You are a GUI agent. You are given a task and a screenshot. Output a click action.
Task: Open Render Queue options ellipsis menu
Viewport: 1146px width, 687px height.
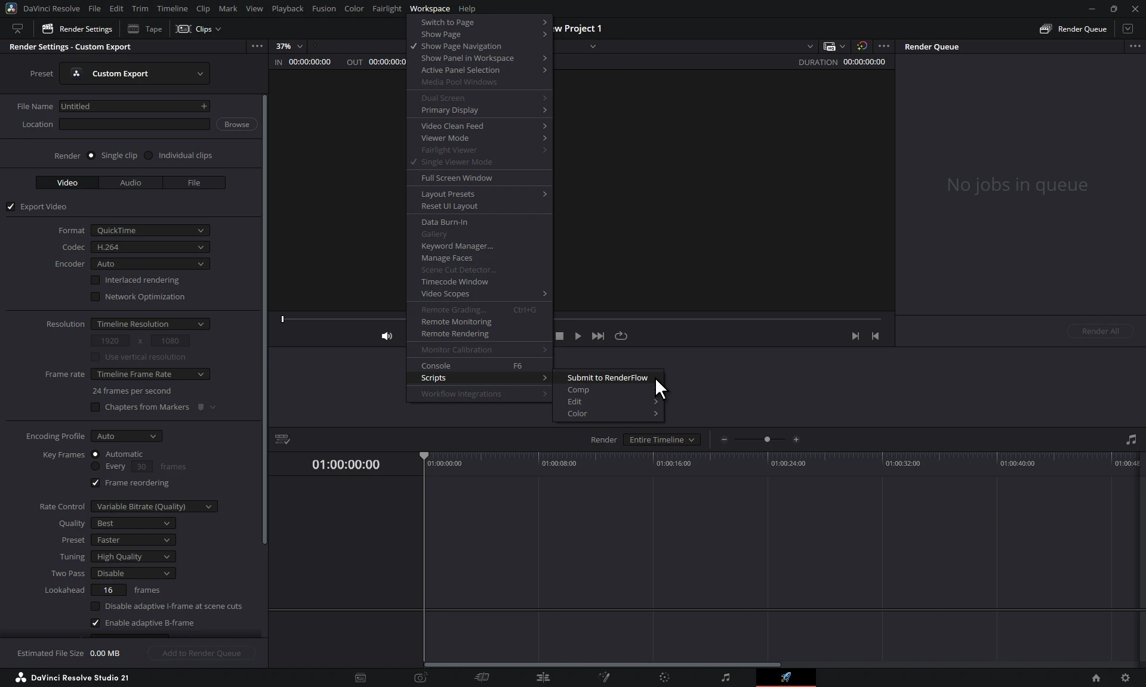click(x=1135, y=47)
